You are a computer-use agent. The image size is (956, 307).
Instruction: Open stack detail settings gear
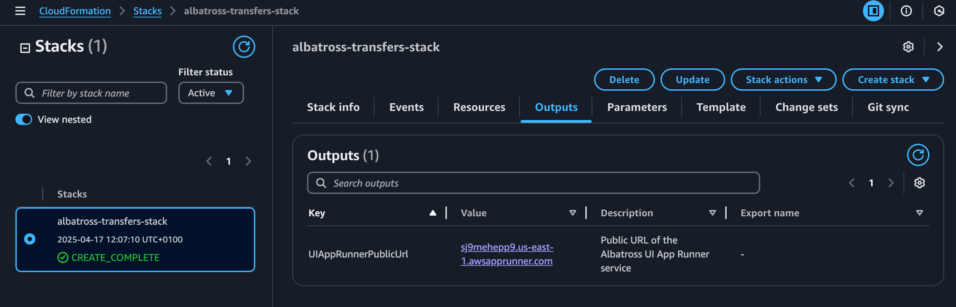[x=908, y=47]
